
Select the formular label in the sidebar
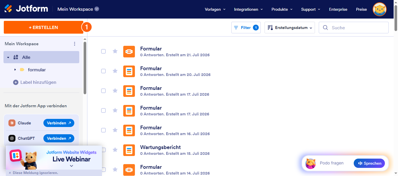click(x=37, y=70)
